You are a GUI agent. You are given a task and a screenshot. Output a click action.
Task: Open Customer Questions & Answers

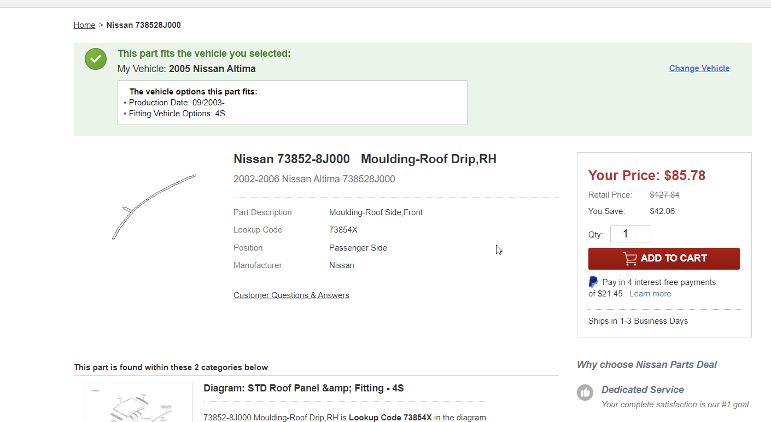tap(291, 295)
